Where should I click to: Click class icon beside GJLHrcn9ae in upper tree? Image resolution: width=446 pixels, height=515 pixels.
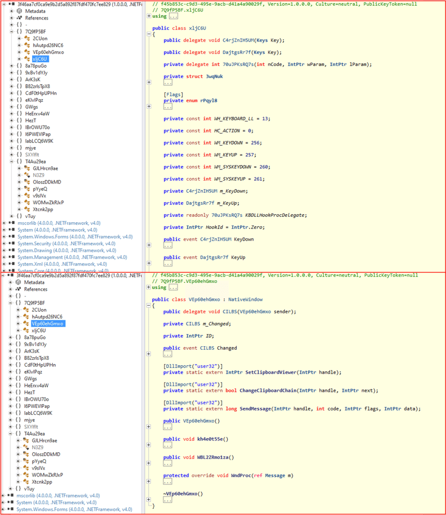(x=27, y=168)
